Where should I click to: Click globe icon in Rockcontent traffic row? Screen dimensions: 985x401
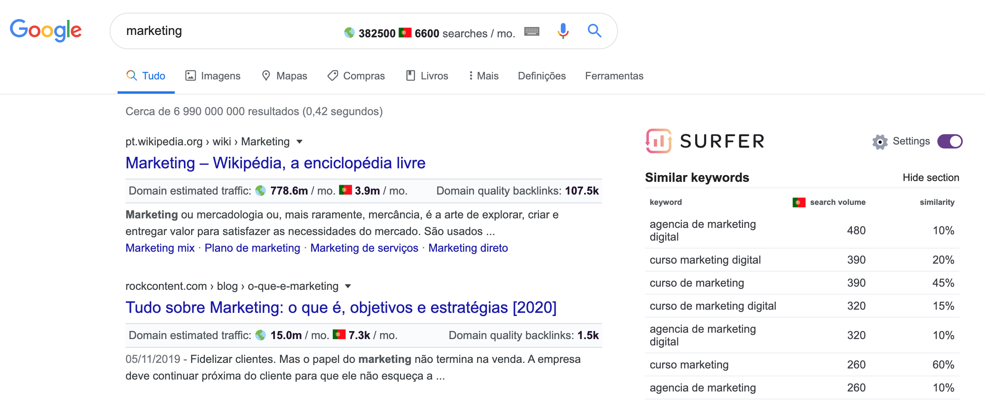[261, 335]
